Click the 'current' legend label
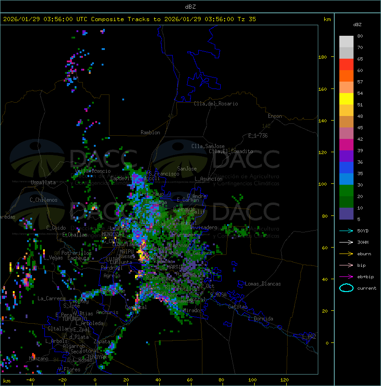 [x=367, y=288]
